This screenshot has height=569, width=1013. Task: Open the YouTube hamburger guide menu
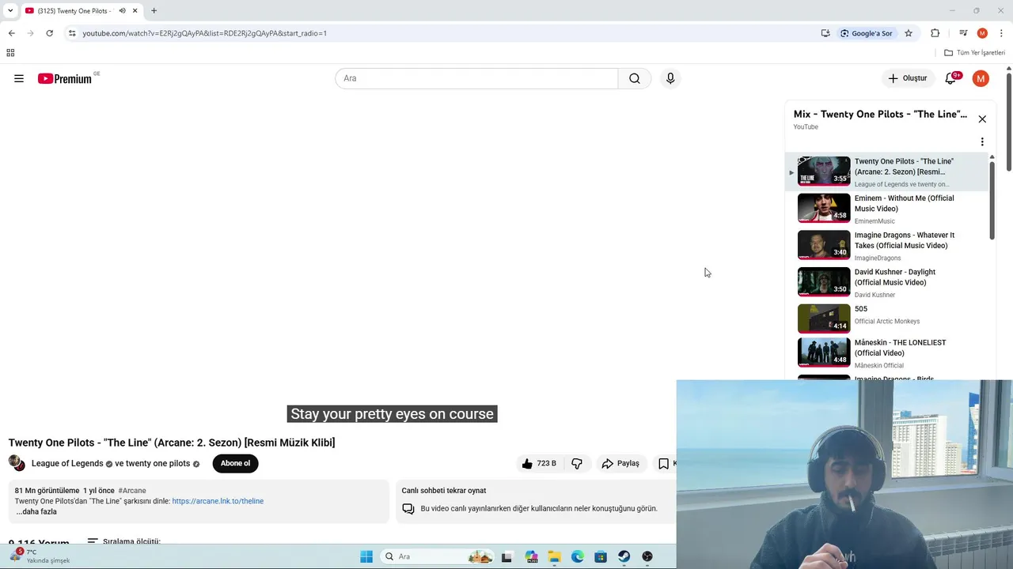click(19, 78)
